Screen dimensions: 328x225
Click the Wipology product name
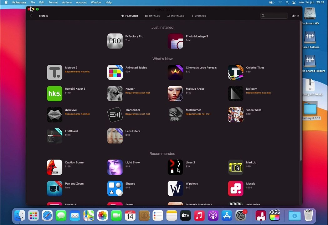pos(192,184)
